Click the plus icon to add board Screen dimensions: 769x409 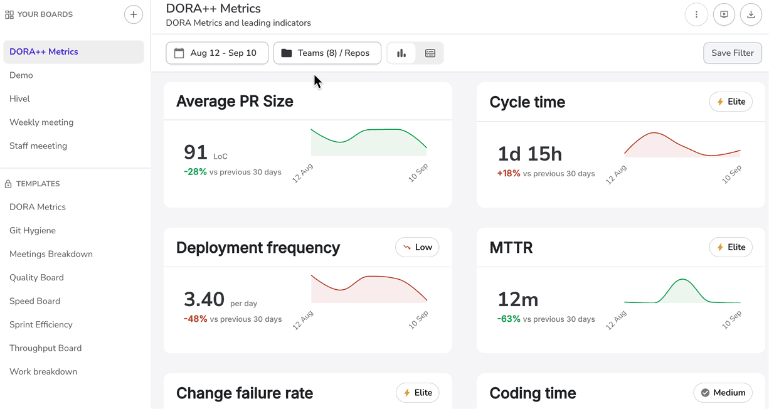point(133,14)
